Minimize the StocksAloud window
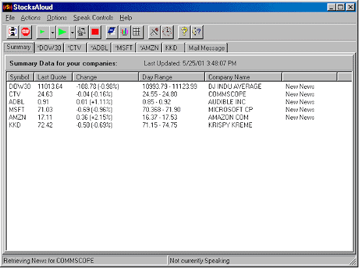The image size is (359, 268). (332, 7)
